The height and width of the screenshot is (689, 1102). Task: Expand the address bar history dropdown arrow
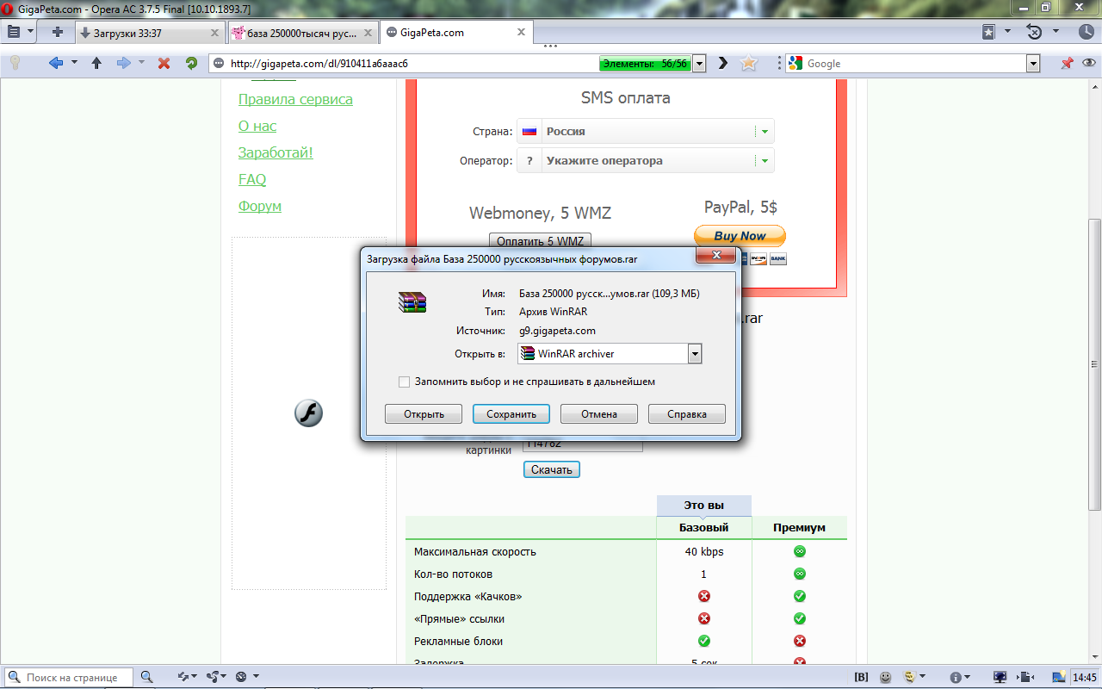click(x=700, y=63)
